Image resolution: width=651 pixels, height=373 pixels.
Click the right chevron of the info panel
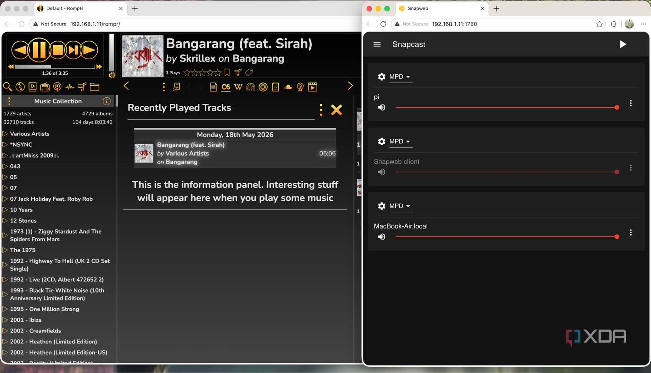tap(350, 86)
